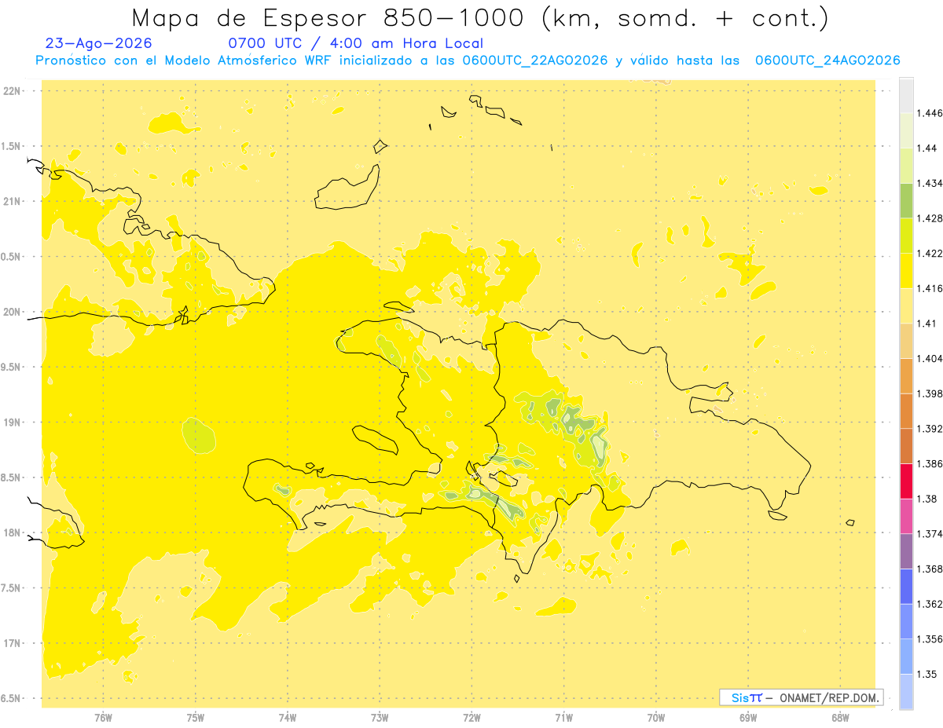Click the 69W longitude label
Image resolution: width=943 pixels, height=728 pixels.
[748, 717]
